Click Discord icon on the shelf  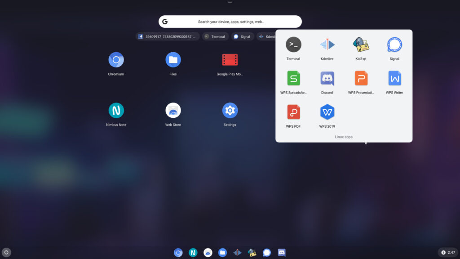click(282, 253)
